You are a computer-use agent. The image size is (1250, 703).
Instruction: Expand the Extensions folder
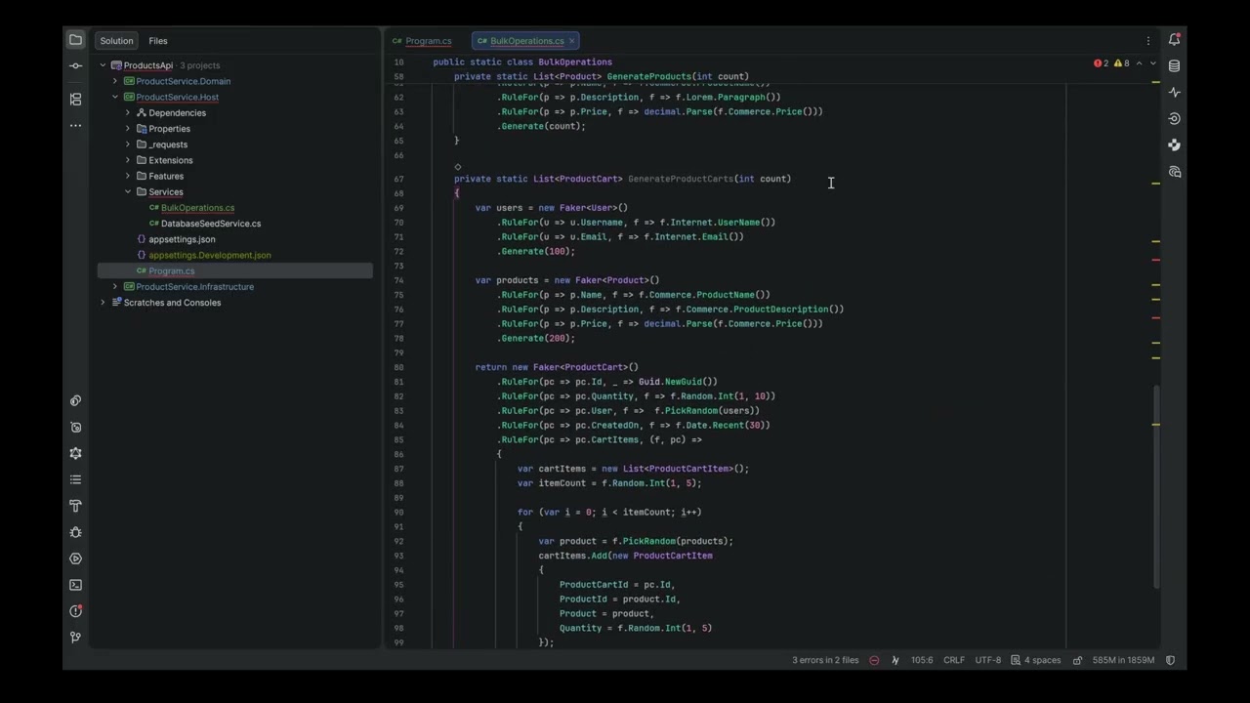click(x=128, y=160)
